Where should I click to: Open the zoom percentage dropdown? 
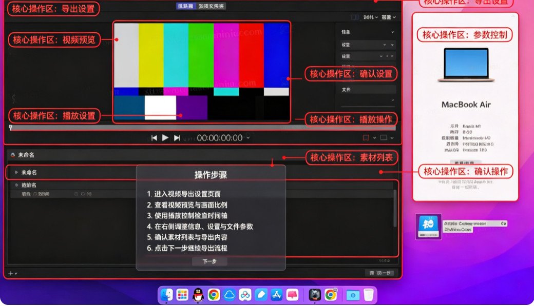[x=371, y=17]
